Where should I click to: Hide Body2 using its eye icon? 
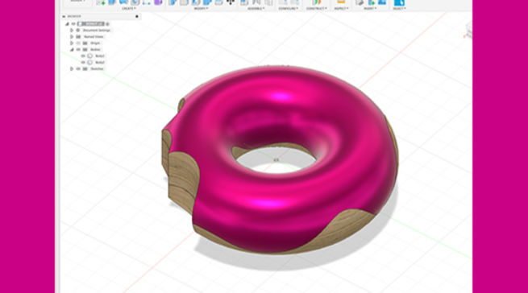coord(83,62)
